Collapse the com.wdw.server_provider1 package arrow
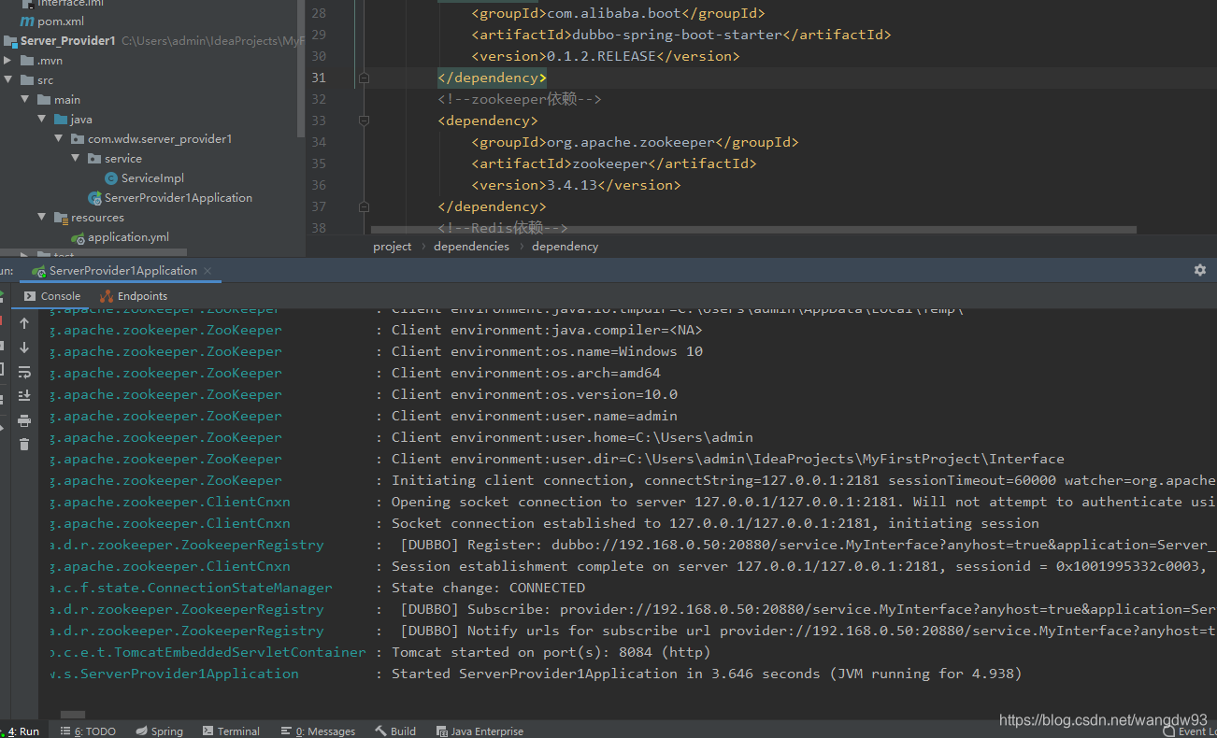 [58, 139]
